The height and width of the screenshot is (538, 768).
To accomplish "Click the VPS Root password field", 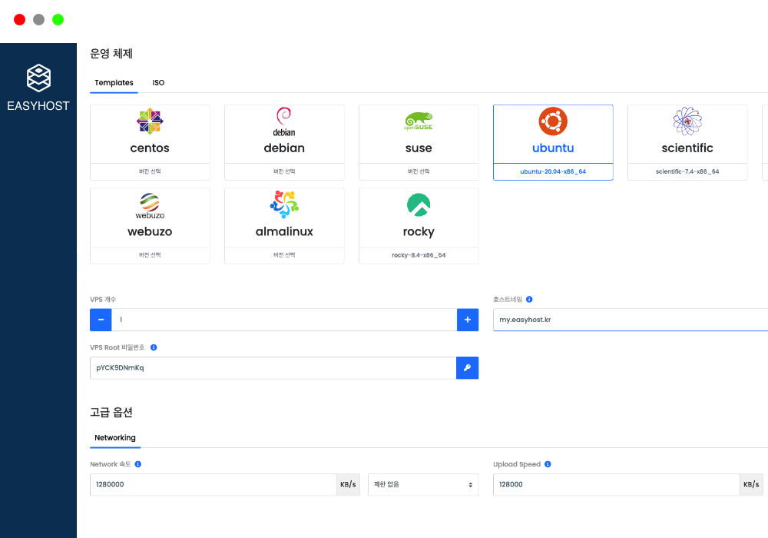I will coord(273,367).
